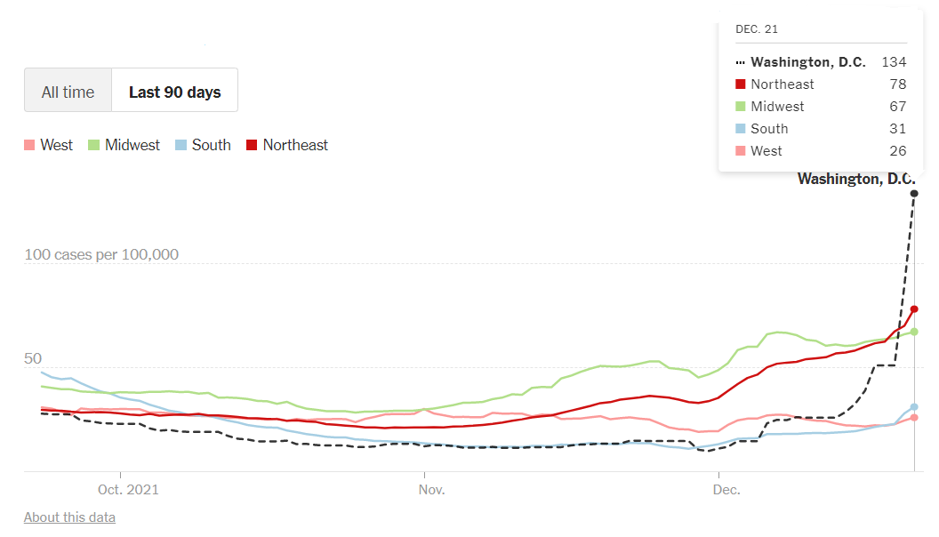Select the dashed Washington, D.C. icon in the tooltip
939x537 pixels.
point(740,62)
